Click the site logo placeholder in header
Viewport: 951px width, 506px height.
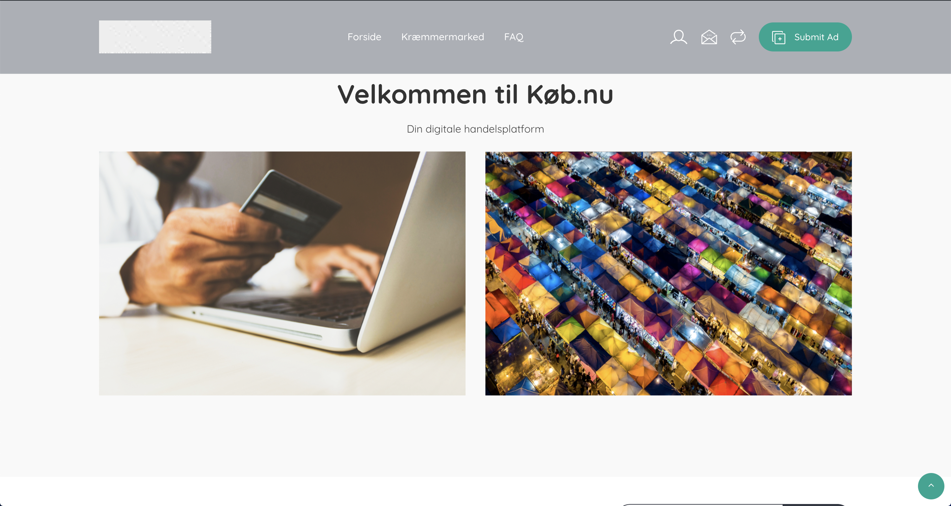[x=155, y=37]
